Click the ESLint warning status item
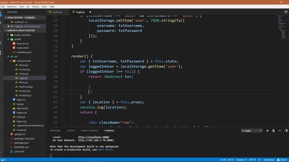Image resolution: width=289 pixels, height=162 pixels. point(282,160)
